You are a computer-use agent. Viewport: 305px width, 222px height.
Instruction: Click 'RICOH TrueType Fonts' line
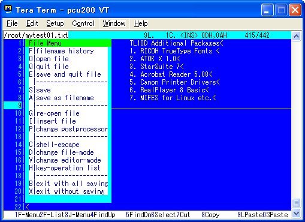click(175, 51)
